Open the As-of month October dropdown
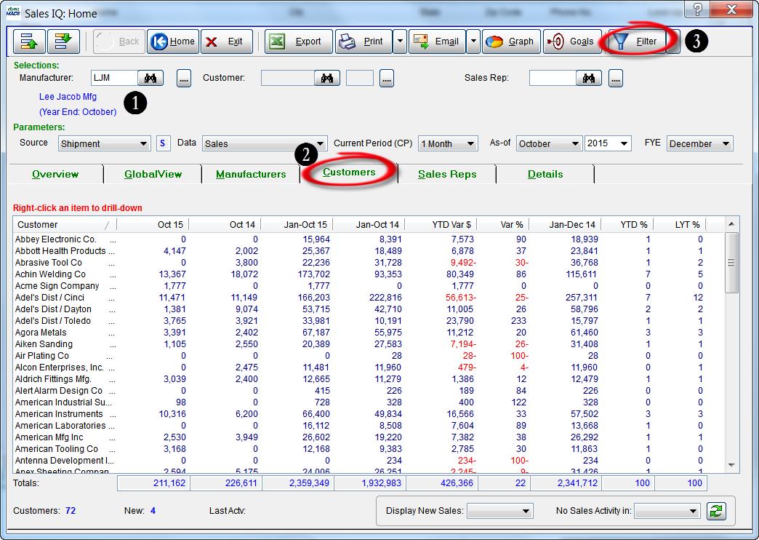Screen dimensions: 759x540 pyautogui.click(x=549, y=143)
